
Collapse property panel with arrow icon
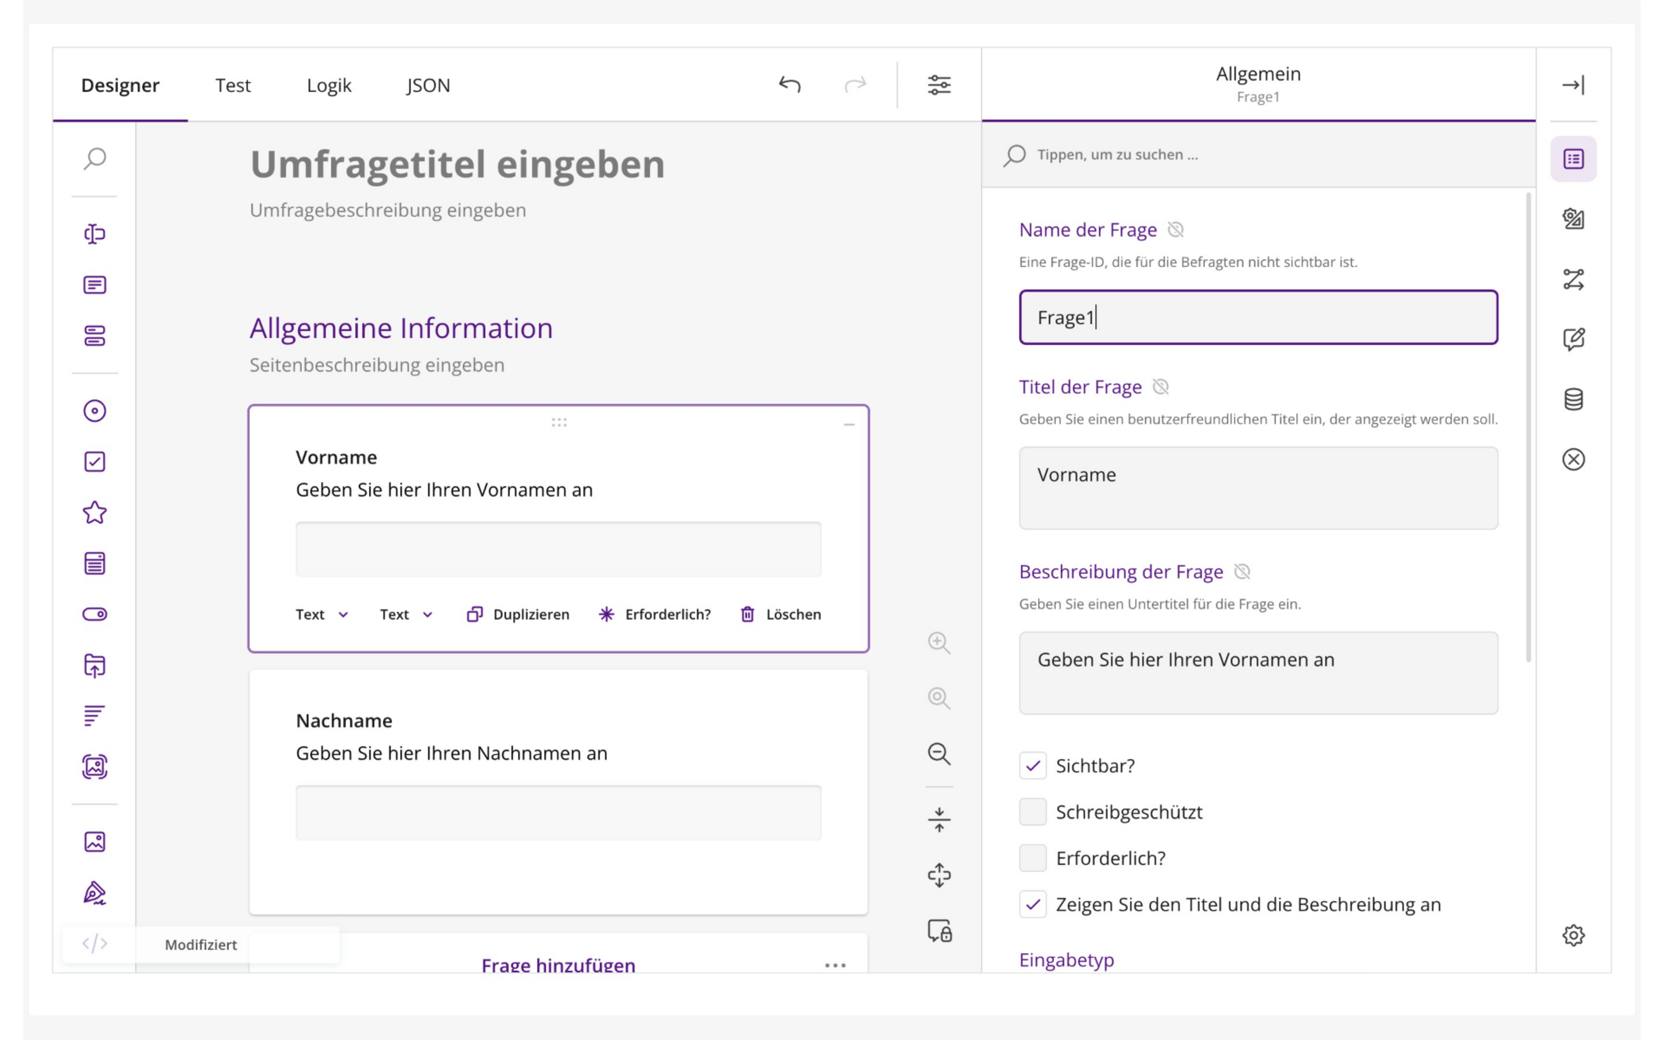pyautogui.click(x=1573, y=85)
